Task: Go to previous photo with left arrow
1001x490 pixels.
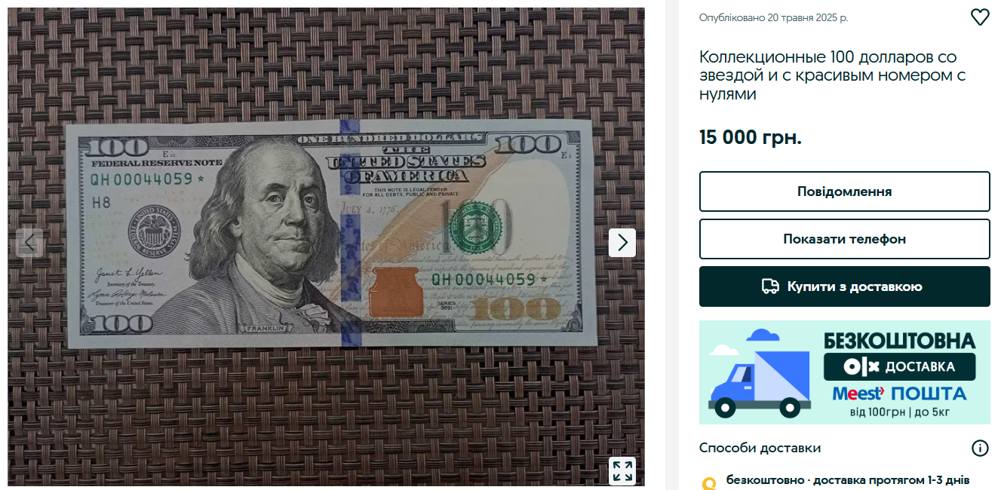Action: (x=29, y=243)
